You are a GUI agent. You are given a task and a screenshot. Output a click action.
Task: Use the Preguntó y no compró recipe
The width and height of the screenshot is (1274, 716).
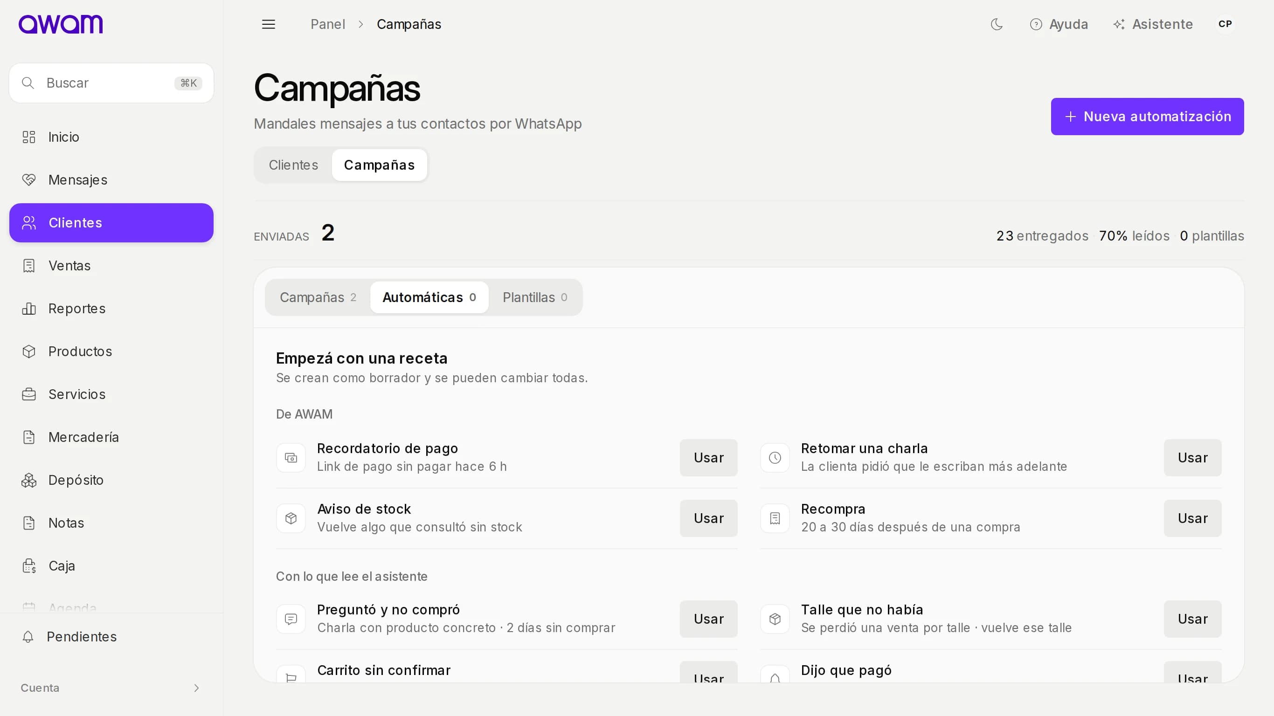pyautogui.click(x=708, y=619)
